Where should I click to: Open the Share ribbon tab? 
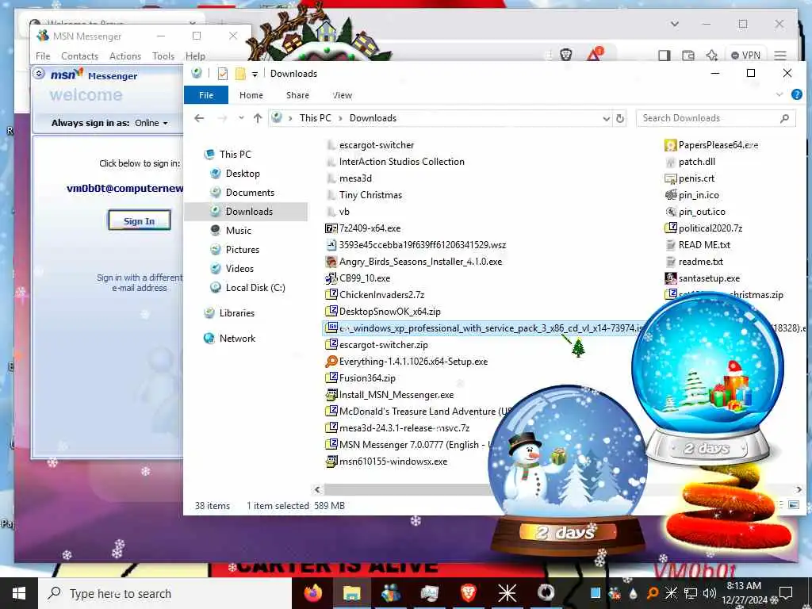[x=298, y=95]
